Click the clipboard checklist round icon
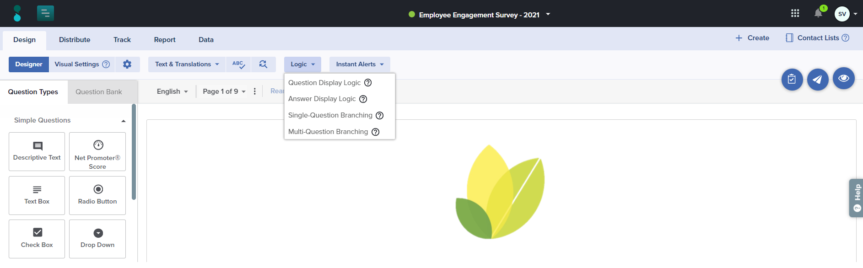Image resolution: width=863 pixels, height=268 pixels. 792,80
